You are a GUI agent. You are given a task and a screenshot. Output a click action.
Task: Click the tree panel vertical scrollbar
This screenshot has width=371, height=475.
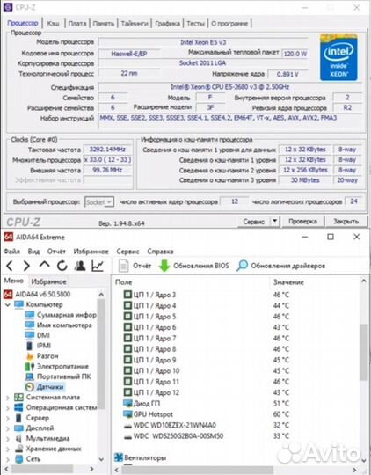(101, 354)
